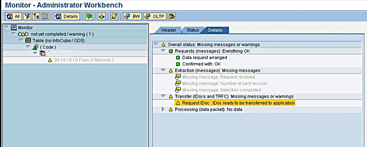This screenshot has width=367, height=147.
Task: Collapse the Requests (messages) node
Action: (x=163, y=51)
